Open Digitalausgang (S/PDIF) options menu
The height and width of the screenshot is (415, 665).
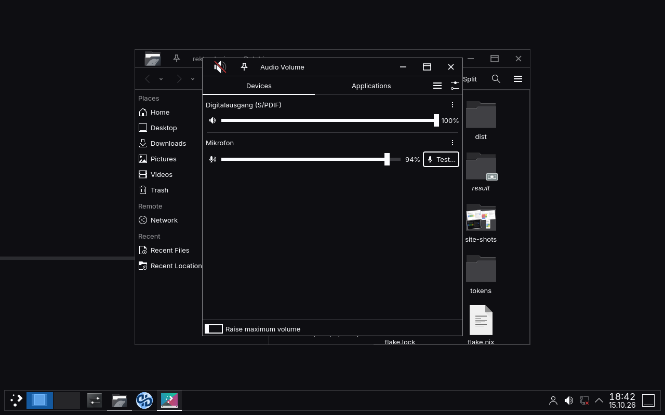click(x=453, y=105)
